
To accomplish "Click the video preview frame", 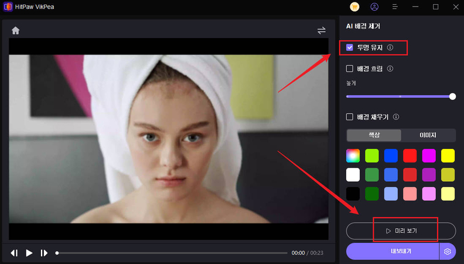I will point(168,138).
